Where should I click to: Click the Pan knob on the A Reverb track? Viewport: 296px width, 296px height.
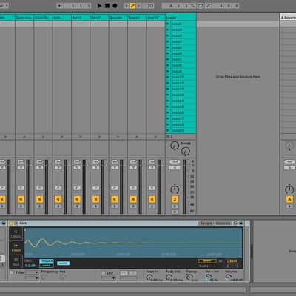click(x=289, y=189)
